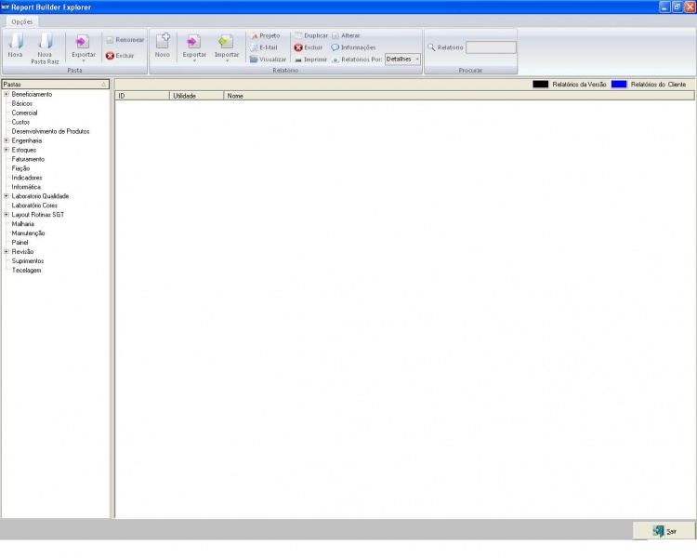Create a Nova Pasta Raiz folder
Viewport: 697px width, 558px height.
point(45,44)
